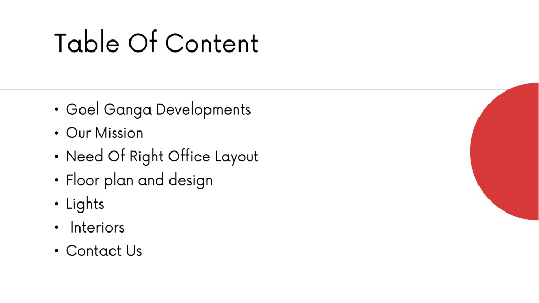Click the word "Content" in the title
This screenshot has width=539, height=303.
tap(212, 43)
